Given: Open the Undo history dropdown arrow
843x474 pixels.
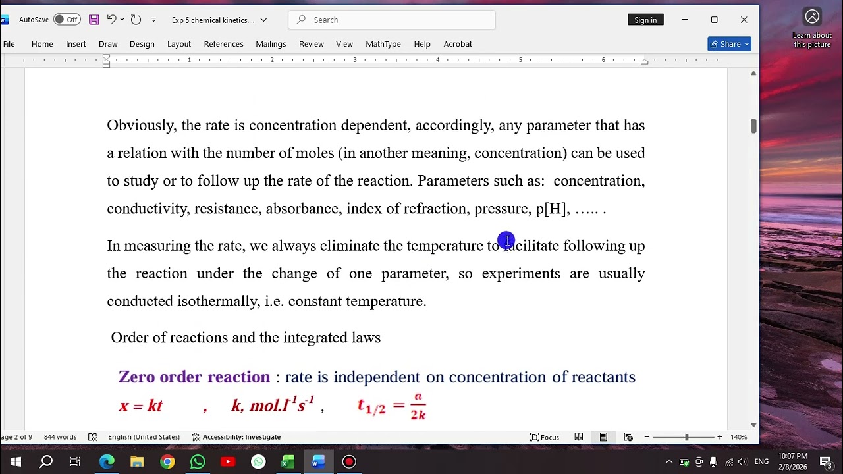Looking at the screenshot, I should [122, 20].
